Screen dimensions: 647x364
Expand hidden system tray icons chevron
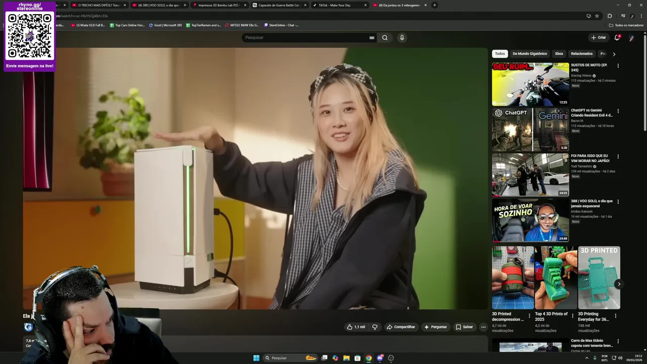pos(586,358)
